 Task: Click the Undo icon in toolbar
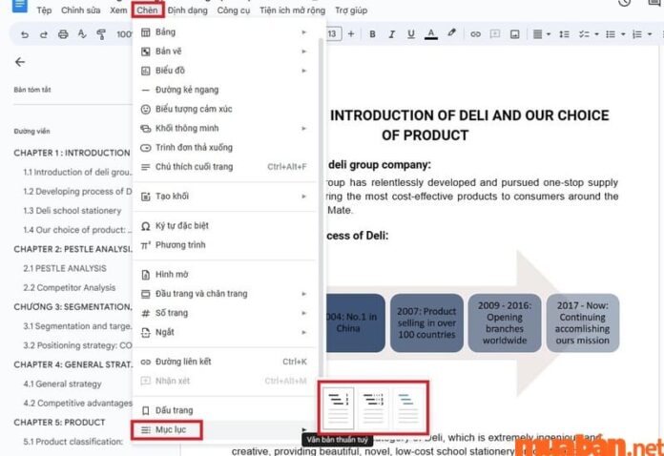[x=25, y=34]
